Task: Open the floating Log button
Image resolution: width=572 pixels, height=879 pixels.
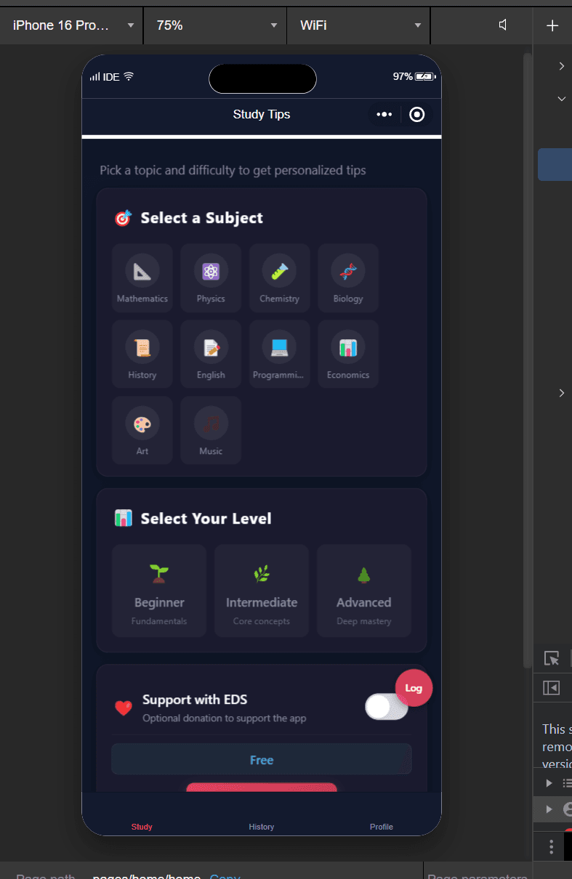Action: pos(414,688)
